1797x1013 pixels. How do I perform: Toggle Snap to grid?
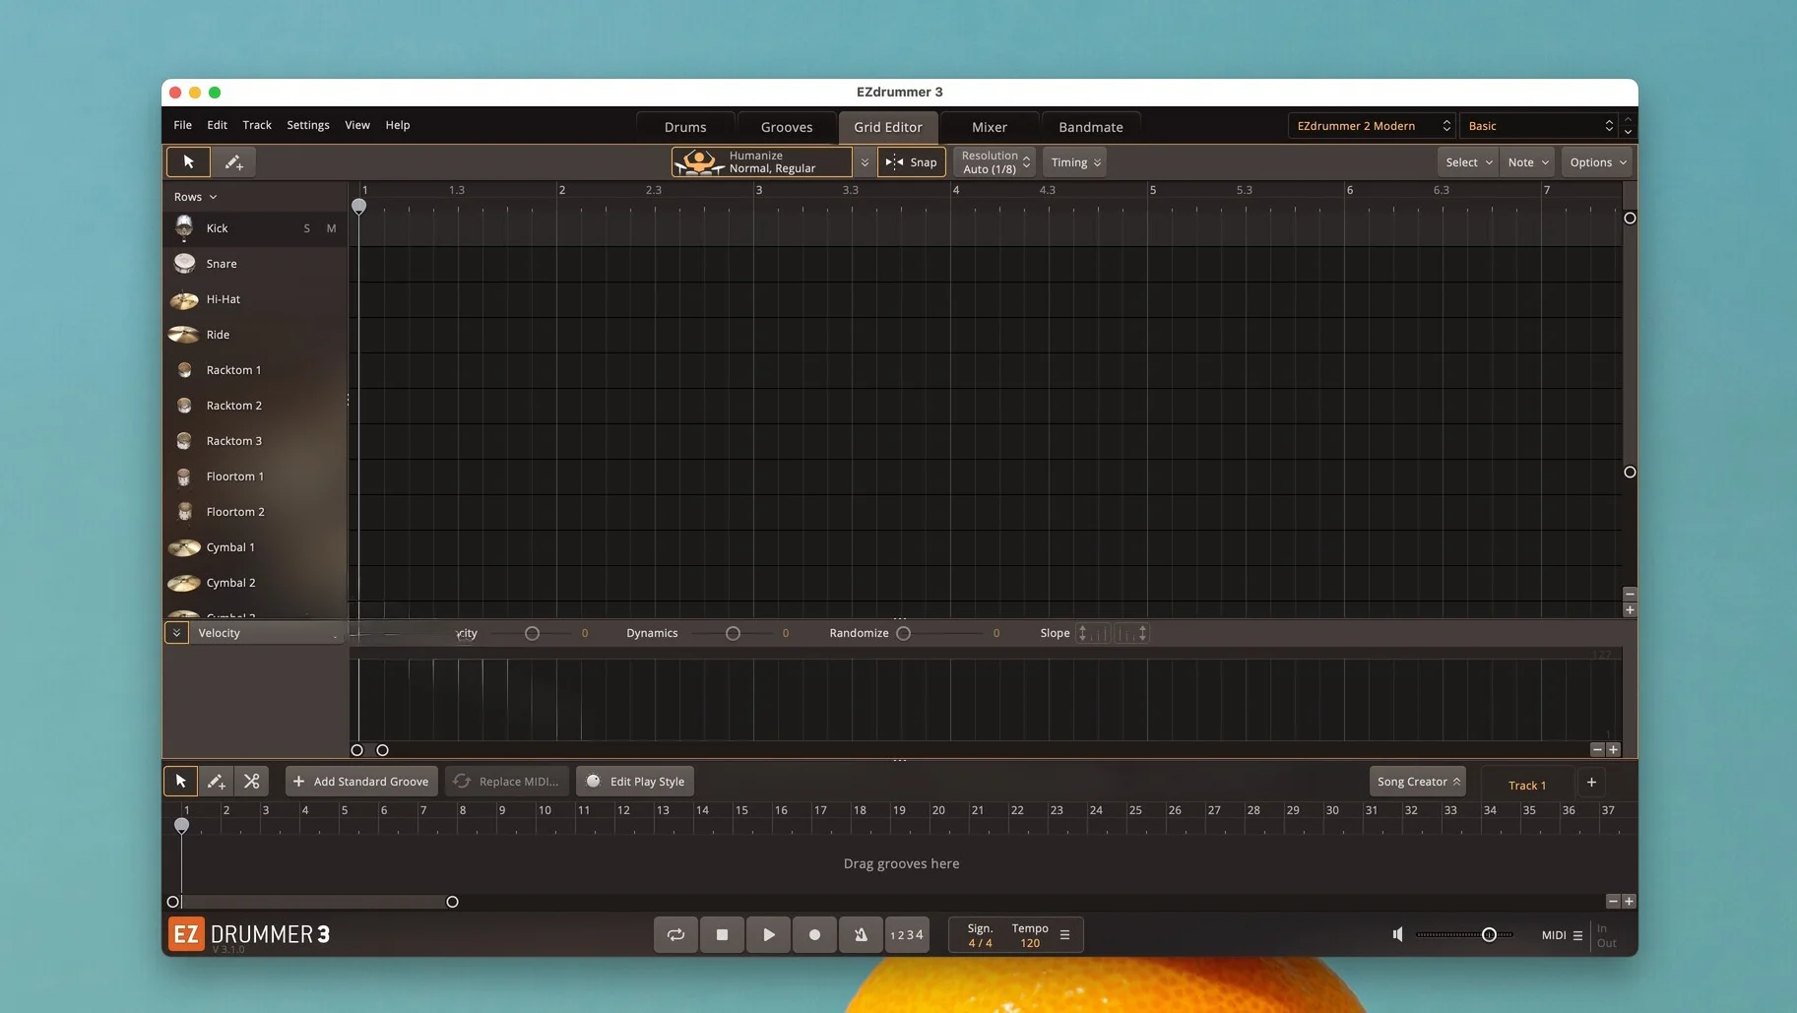point(912,162)
